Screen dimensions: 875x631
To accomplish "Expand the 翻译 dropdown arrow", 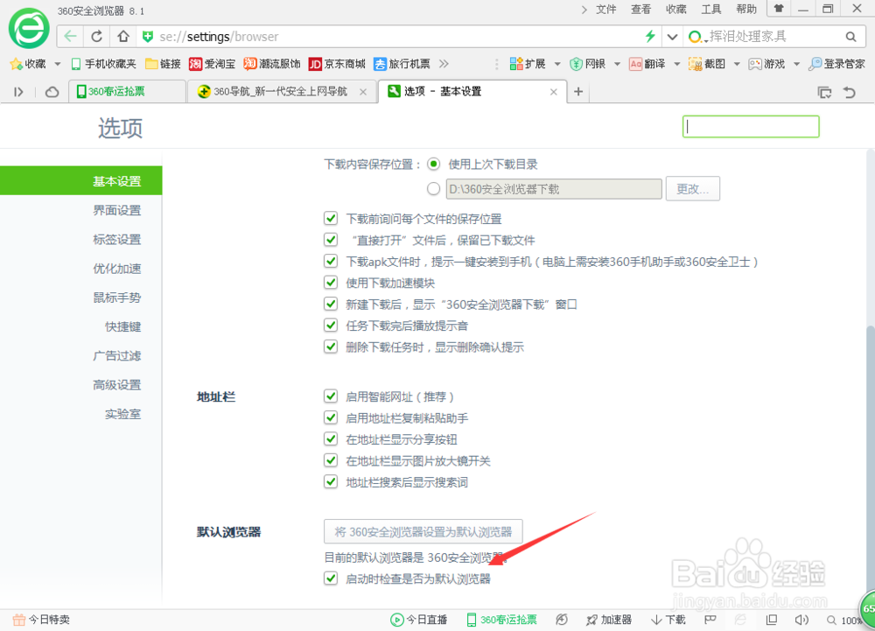I will click(677, 64).
